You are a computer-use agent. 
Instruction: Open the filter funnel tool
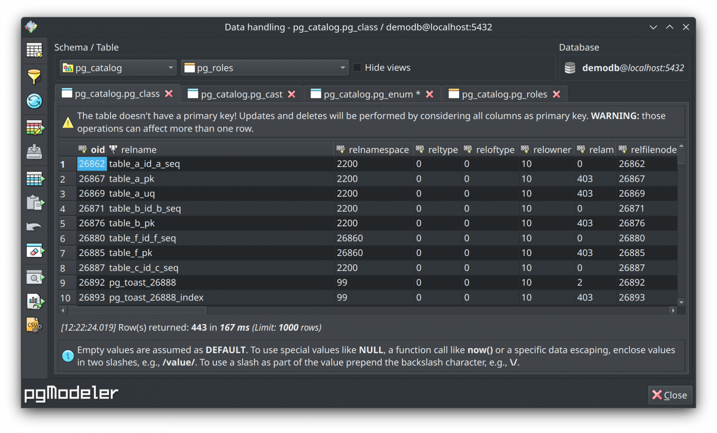(34, 77)
